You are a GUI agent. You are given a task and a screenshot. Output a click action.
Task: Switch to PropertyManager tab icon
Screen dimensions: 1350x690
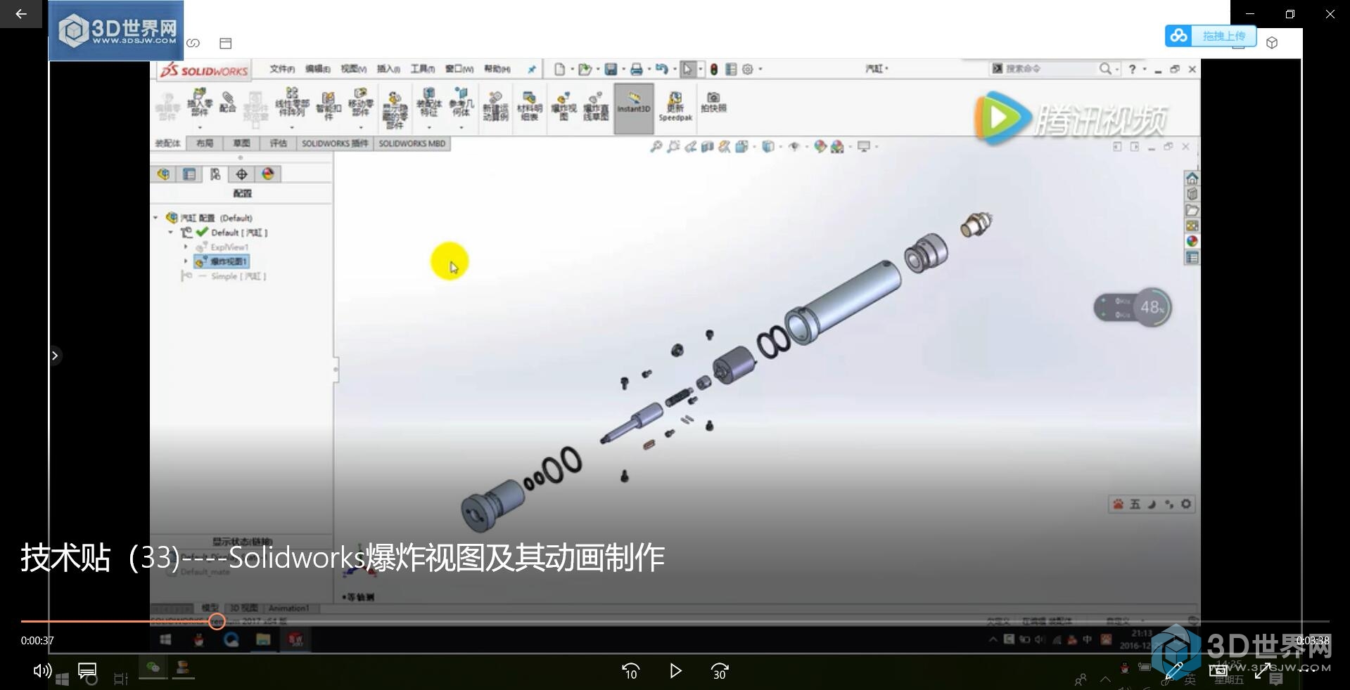point(189,174)
